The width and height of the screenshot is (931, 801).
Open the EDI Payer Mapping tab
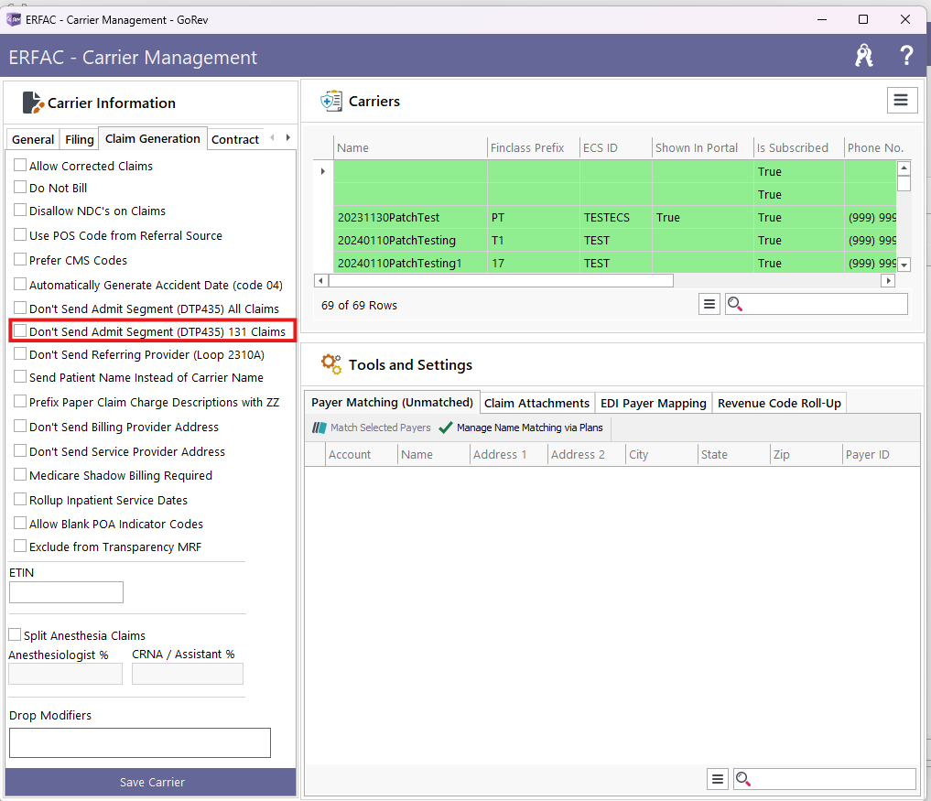click(x=653, y=403)
